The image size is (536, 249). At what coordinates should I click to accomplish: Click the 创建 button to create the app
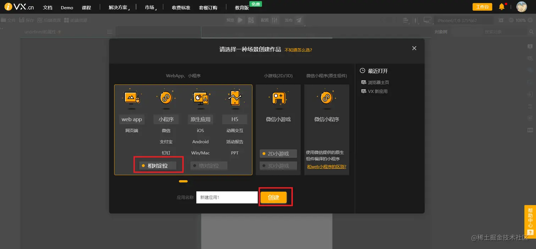[x=274, y=197]
